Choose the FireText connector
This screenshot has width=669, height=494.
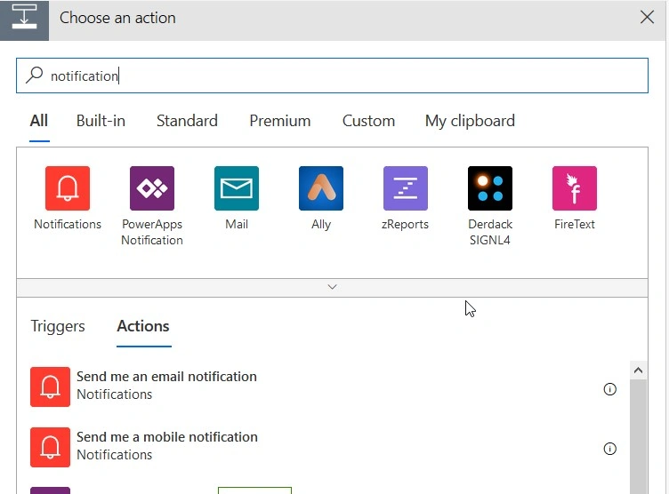pos(575,188)
